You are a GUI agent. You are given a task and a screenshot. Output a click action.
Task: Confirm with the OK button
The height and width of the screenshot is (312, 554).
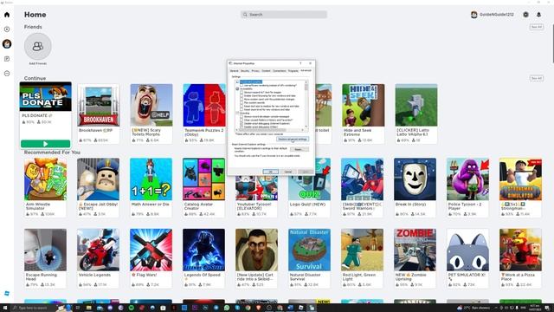[271, 172]
